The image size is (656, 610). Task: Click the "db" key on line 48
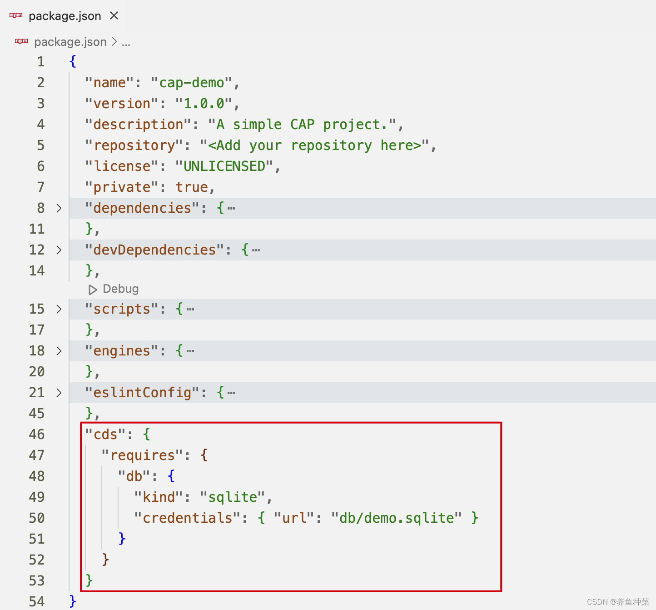134,476
